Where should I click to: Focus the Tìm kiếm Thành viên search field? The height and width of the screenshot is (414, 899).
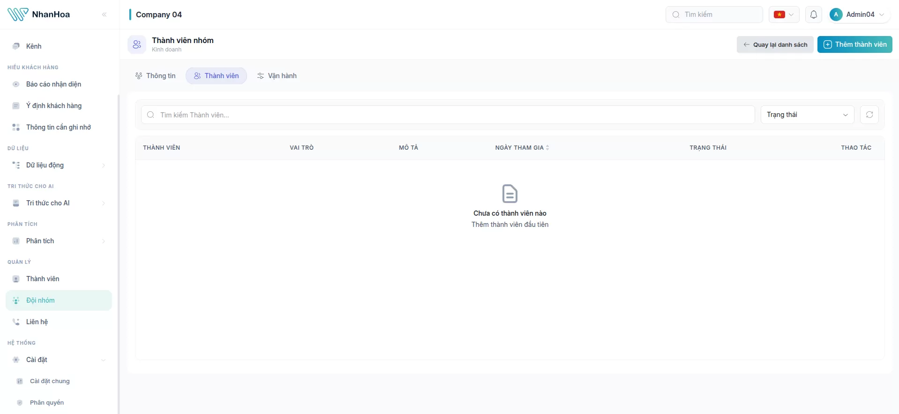[x=448, y=115]
